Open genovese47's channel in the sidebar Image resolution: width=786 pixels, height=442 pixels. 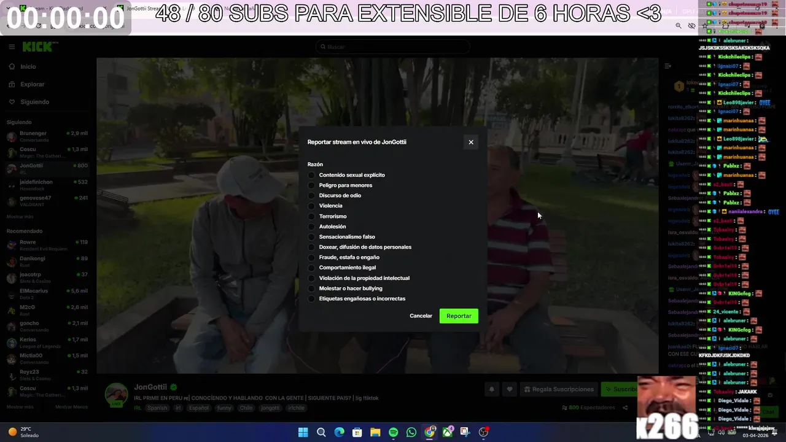click(x=48, y=201)
